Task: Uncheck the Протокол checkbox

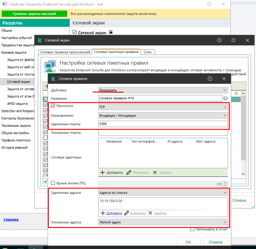Action: 53,106
